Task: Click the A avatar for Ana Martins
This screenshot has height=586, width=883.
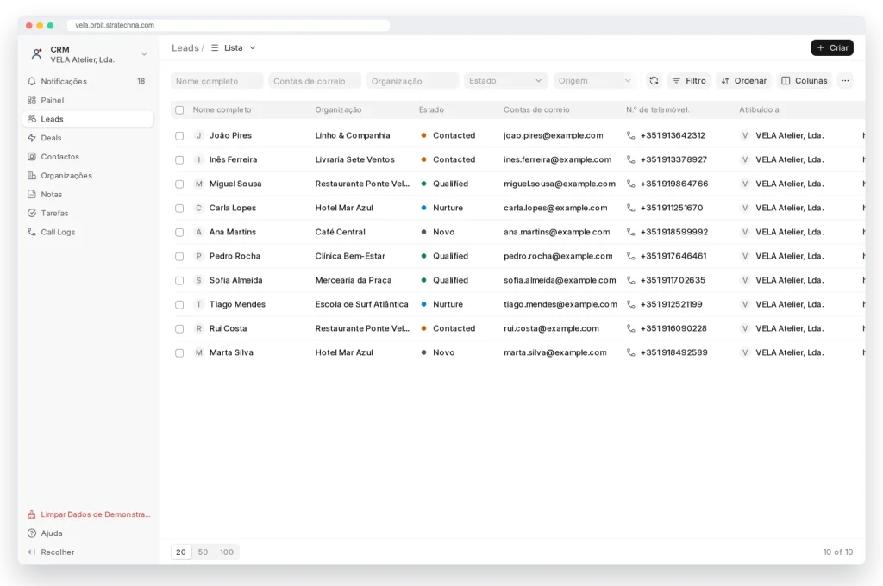Action: [199, 232]
